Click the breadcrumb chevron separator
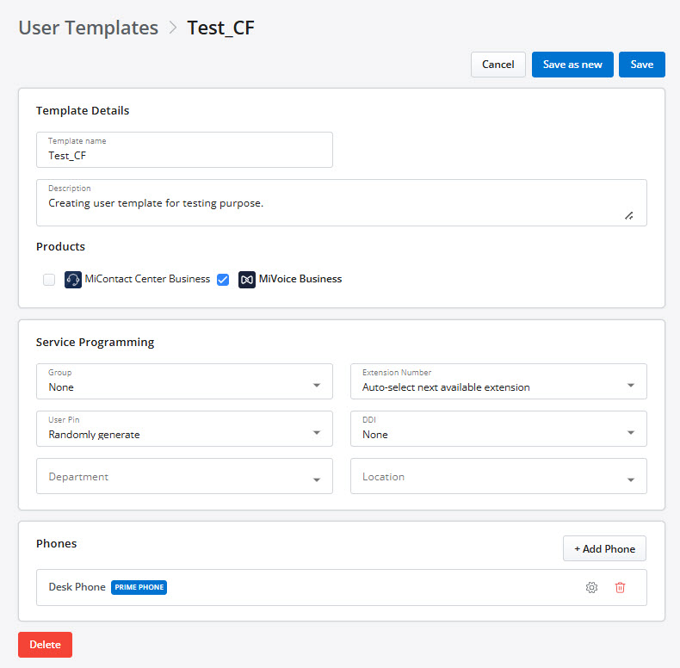 click(x=173, y=28)
